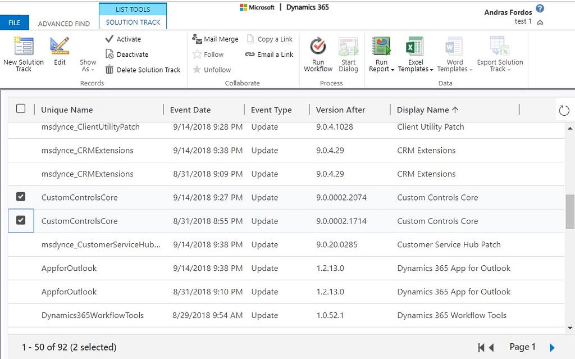Screen dimensions: 575x359
Task: Select the LIST TOOLS tab group
Action: (x=133, y=9)
